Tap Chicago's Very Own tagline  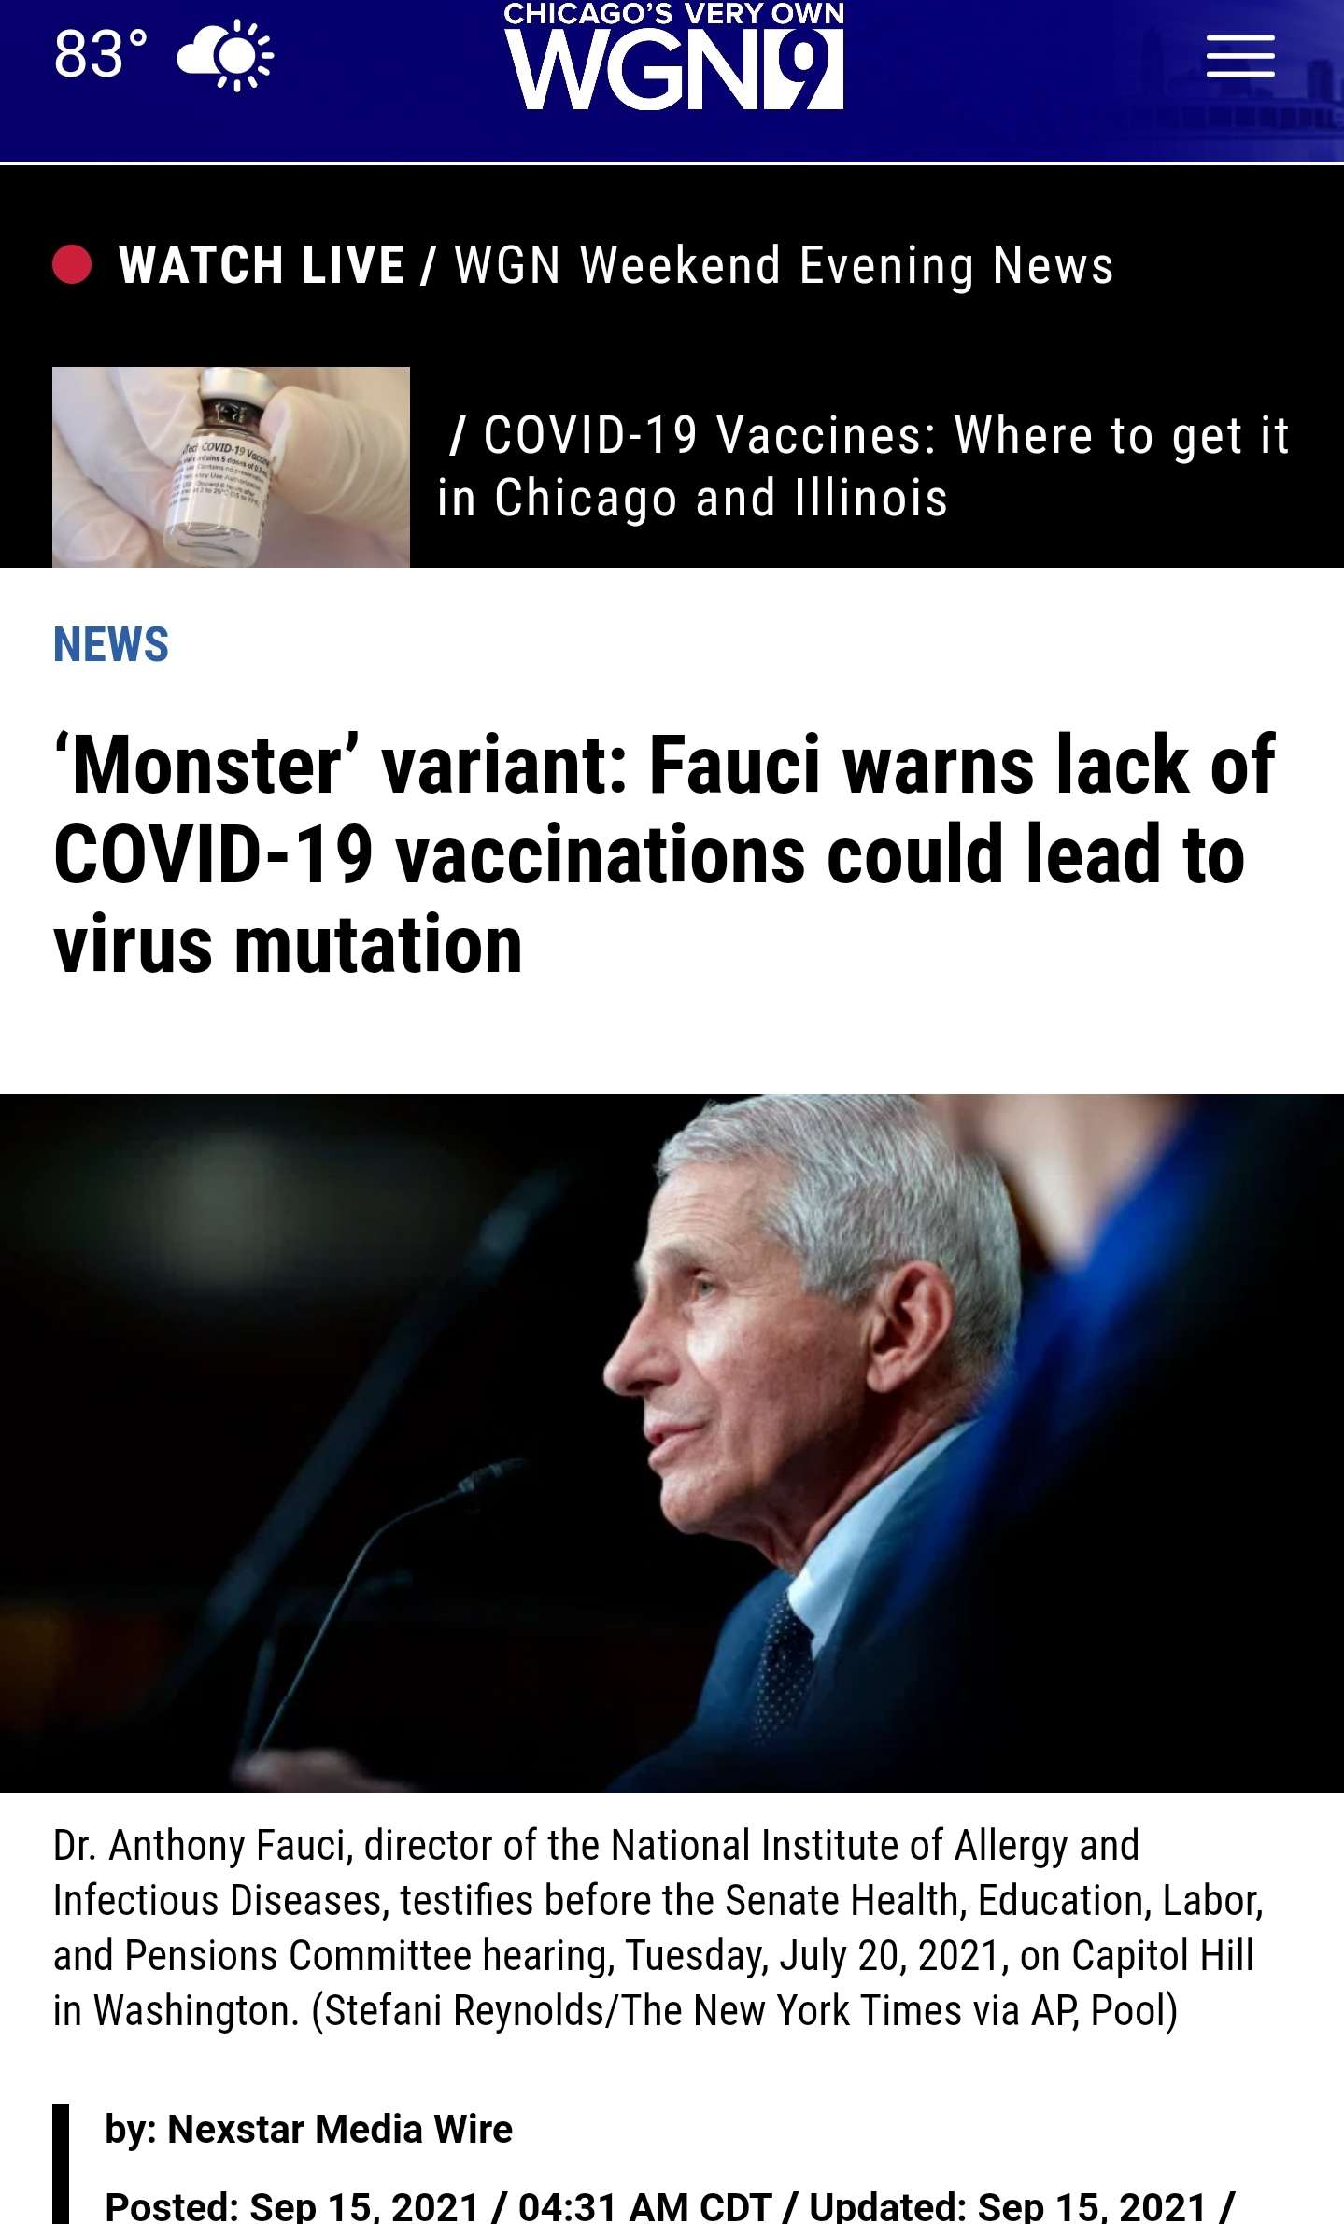tap(673, 13)
